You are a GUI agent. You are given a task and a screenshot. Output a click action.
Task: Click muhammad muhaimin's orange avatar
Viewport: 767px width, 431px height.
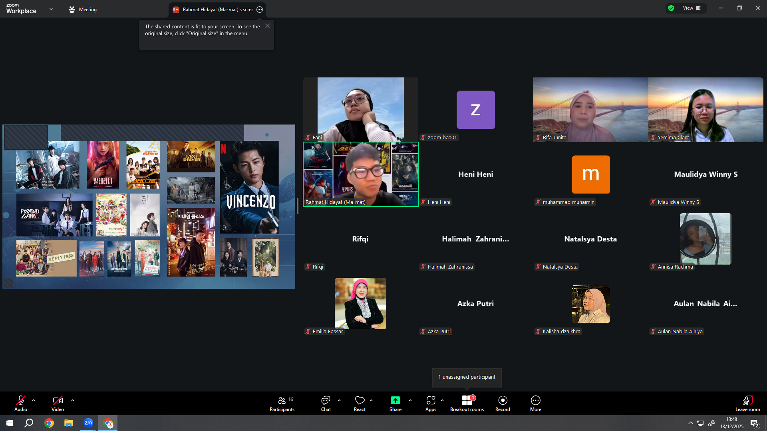point(590,174)
